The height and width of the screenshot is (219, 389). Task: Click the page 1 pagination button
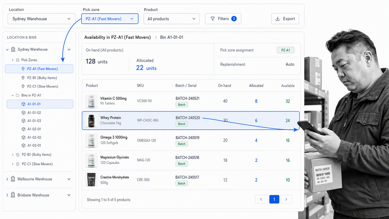tap(274, 199)
